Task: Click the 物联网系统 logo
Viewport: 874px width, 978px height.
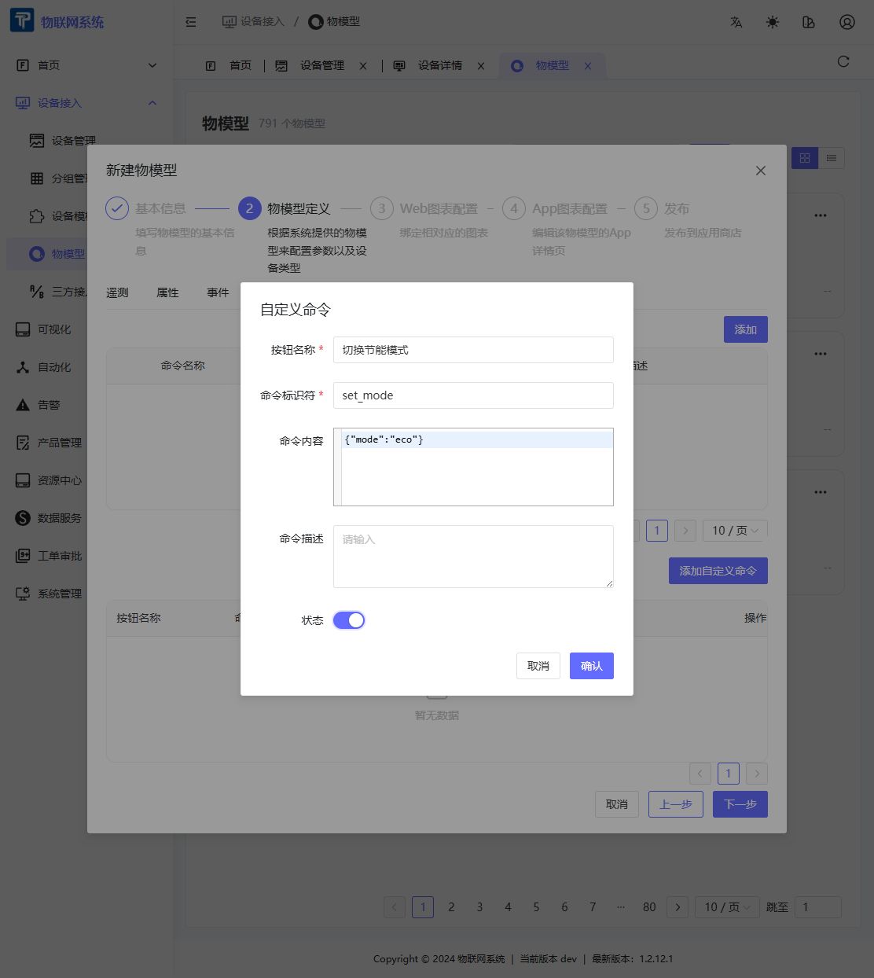Action: (x=57, y=21)
